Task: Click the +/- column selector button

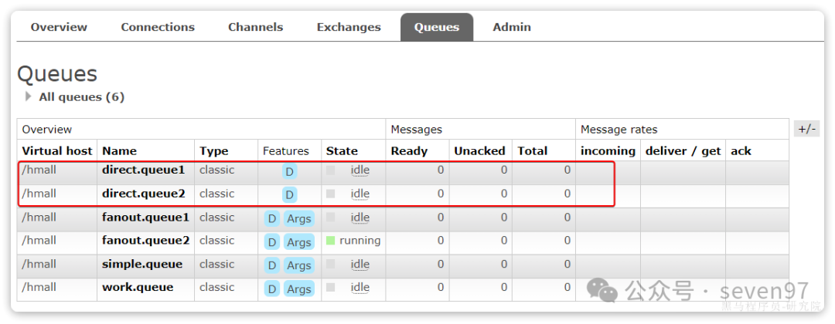Action: (806, 129)
